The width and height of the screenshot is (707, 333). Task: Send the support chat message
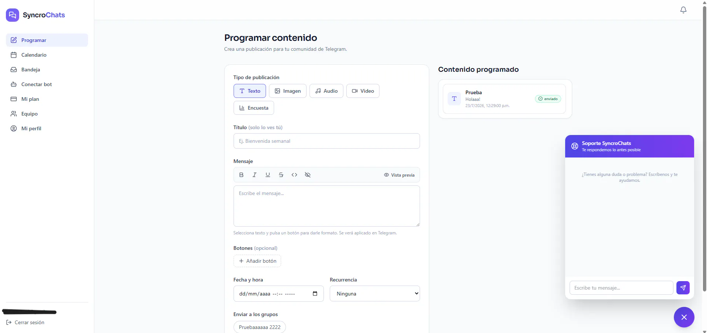[683, 288]
